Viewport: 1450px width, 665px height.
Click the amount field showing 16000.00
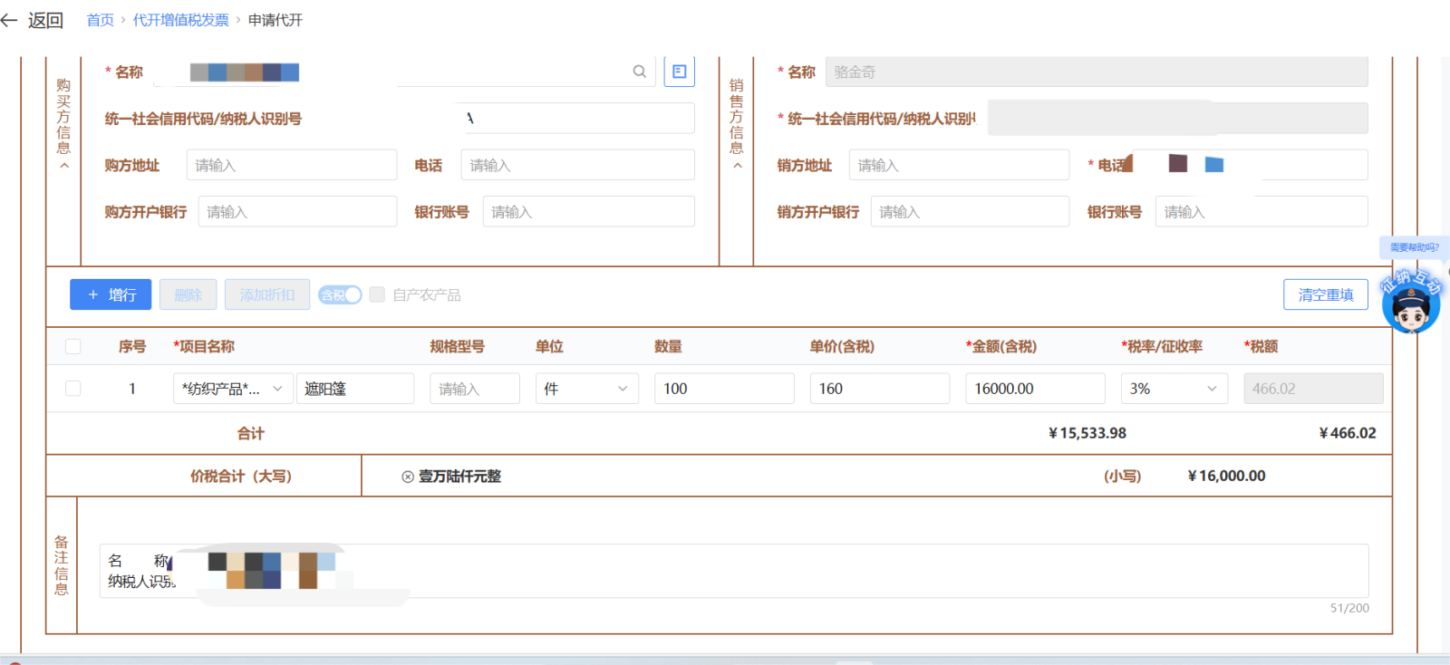[x=1035, y=388]
